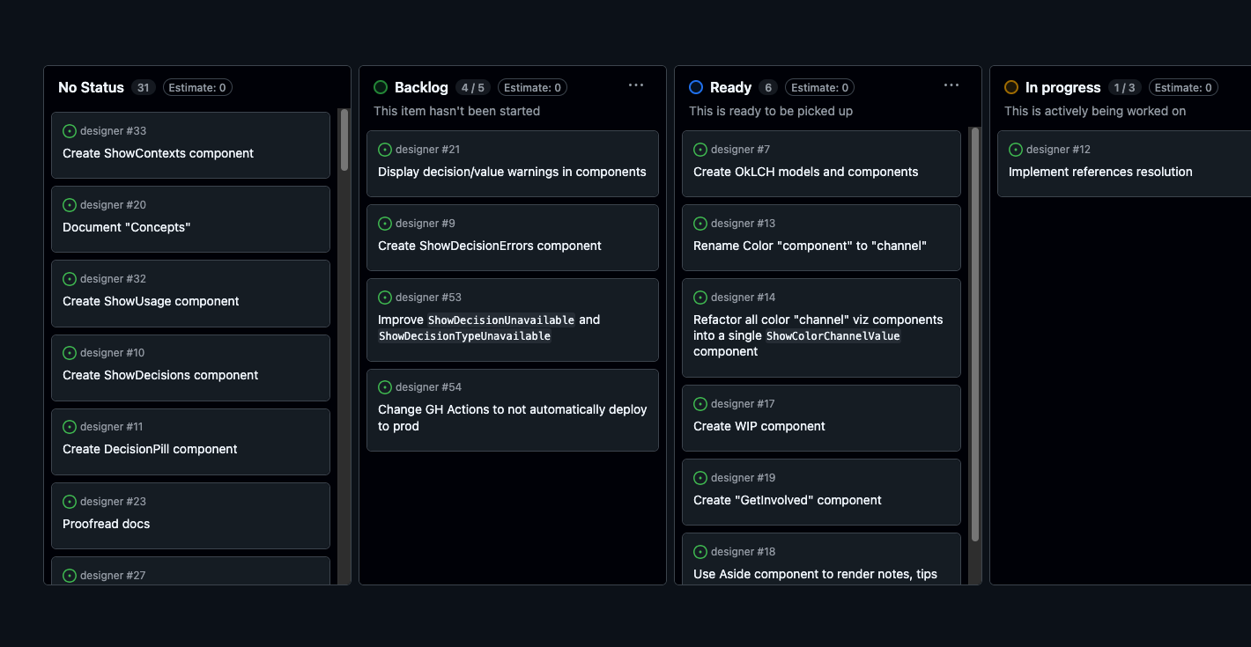The height and width of the screenshot is (647, 1251).
Task: Click open-issue icon on designer #54 card
Action: click(x=385, y=387)
